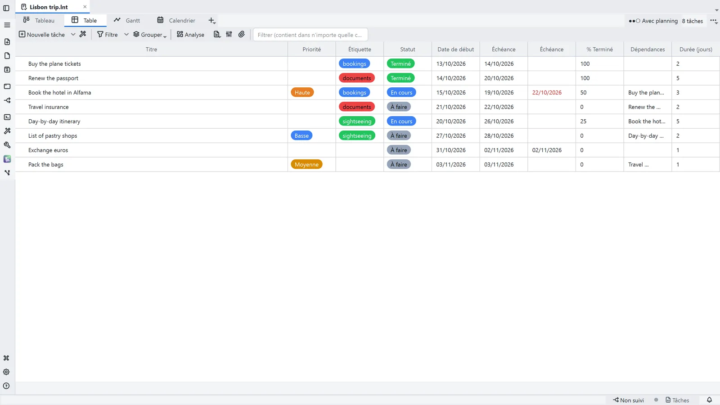
Task: Open the hamburger menu icon
Action: (7, 25)
